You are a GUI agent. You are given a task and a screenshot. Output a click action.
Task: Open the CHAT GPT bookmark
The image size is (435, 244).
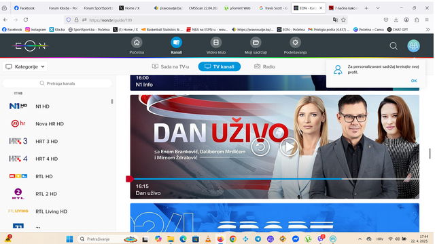pyautogui.click(x=397, y=30)
